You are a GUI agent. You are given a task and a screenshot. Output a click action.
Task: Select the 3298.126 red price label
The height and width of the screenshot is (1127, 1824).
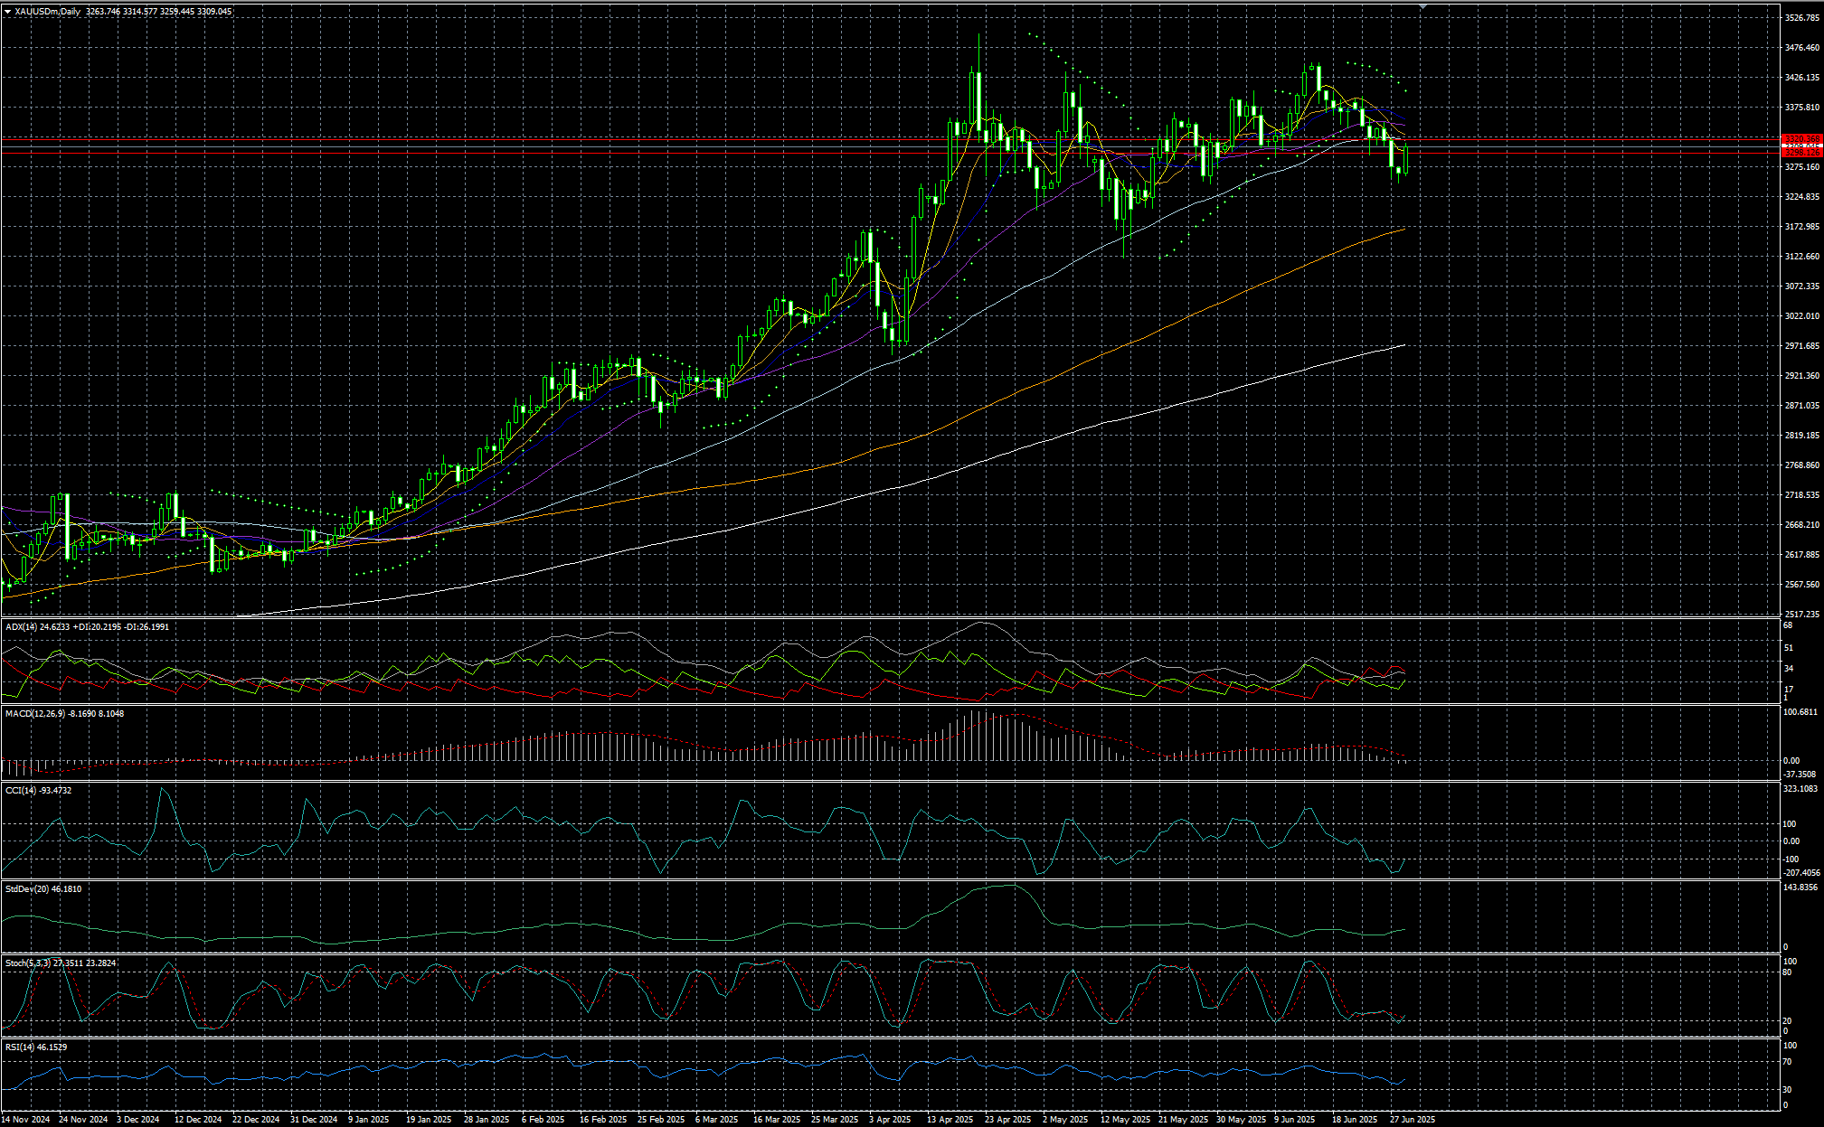pyautogui.click(x=1800, y=153)
